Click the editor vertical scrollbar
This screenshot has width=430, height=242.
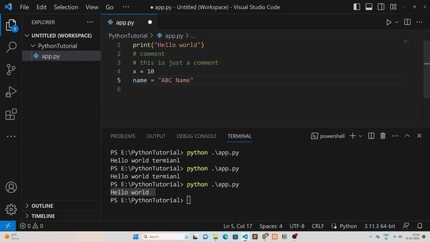(427, 69)
